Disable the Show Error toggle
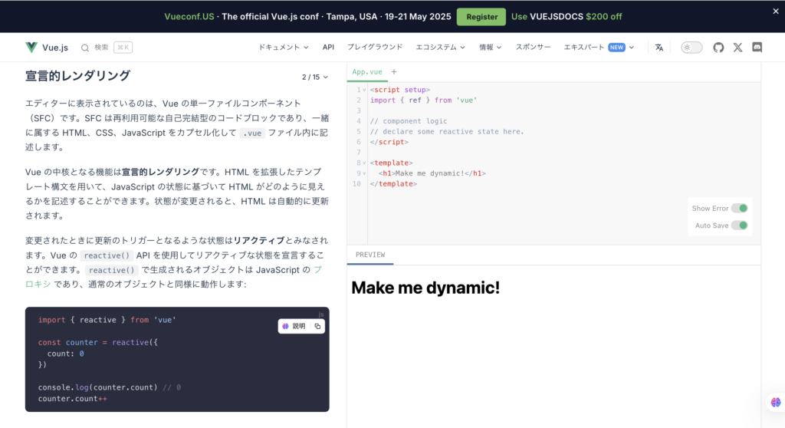 739,208
